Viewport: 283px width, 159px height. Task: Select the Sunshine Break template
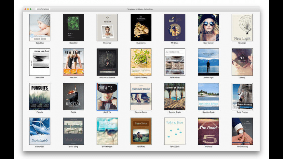pos(209,96)
